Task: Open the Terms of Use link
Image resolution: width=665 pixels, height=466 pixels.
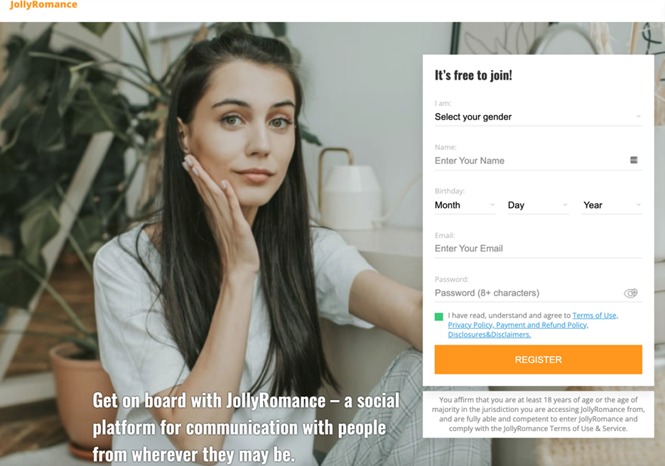Action: (595, 315)
